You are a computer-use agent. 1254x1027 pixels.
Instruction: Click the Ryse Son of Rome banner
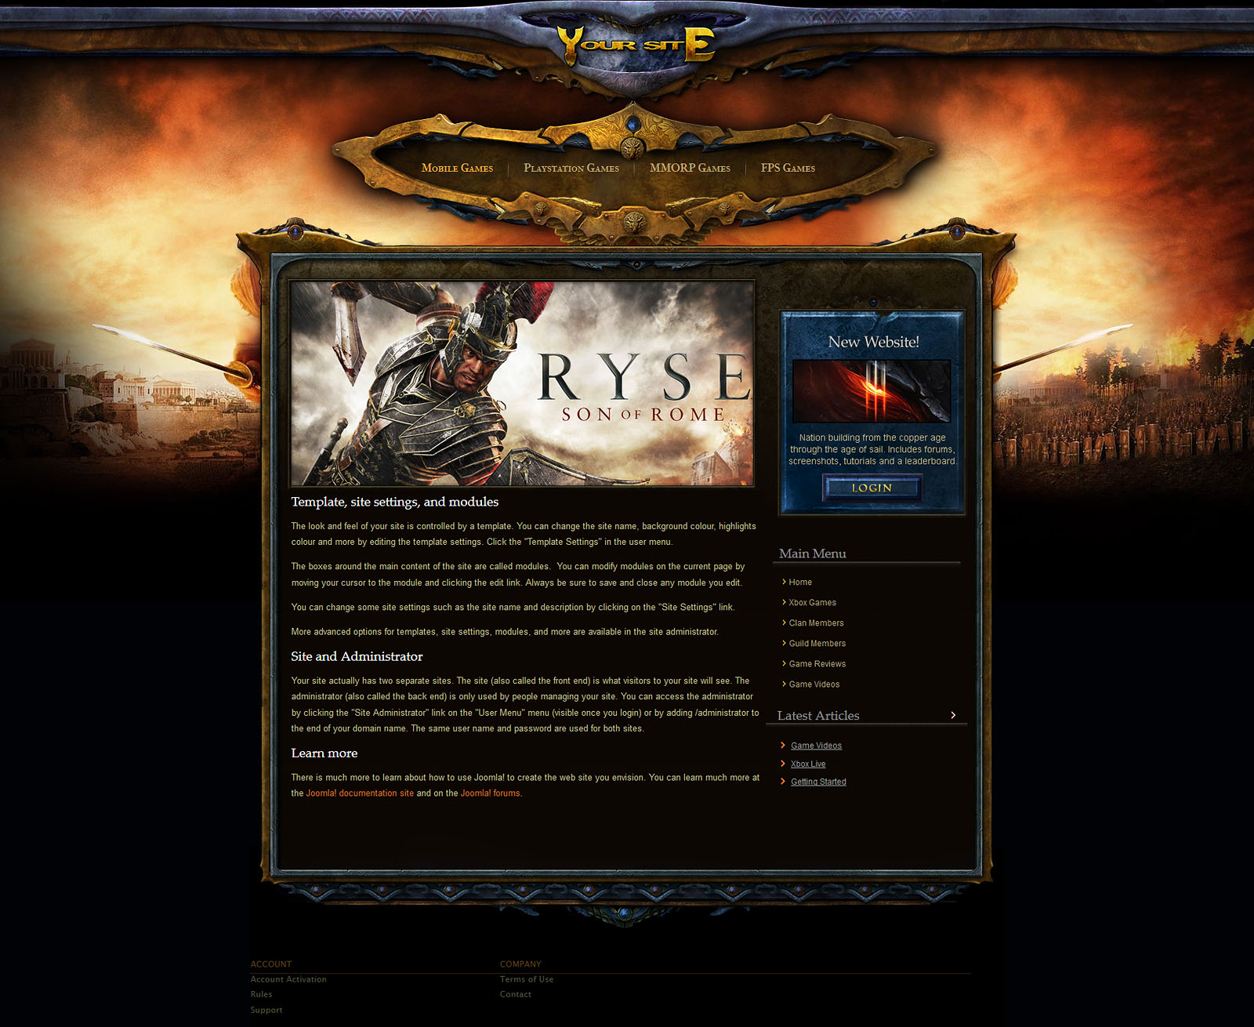click(x=522, y=383)
